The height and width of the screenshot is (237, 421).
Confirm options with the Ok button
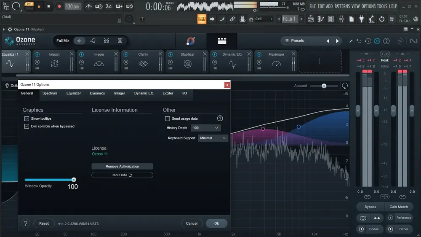pos(216,224)
